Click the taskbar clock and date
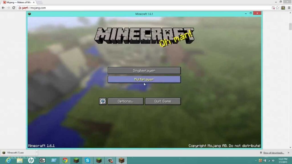This screenshot has width=292, height=164. pyautogui.click(x=283, y=161)
